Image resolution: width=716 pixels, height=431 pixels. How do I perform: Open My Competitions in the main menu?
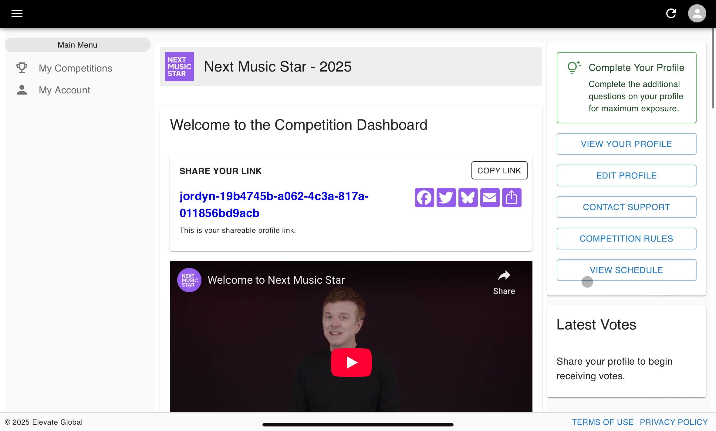[x=75, y=68]
